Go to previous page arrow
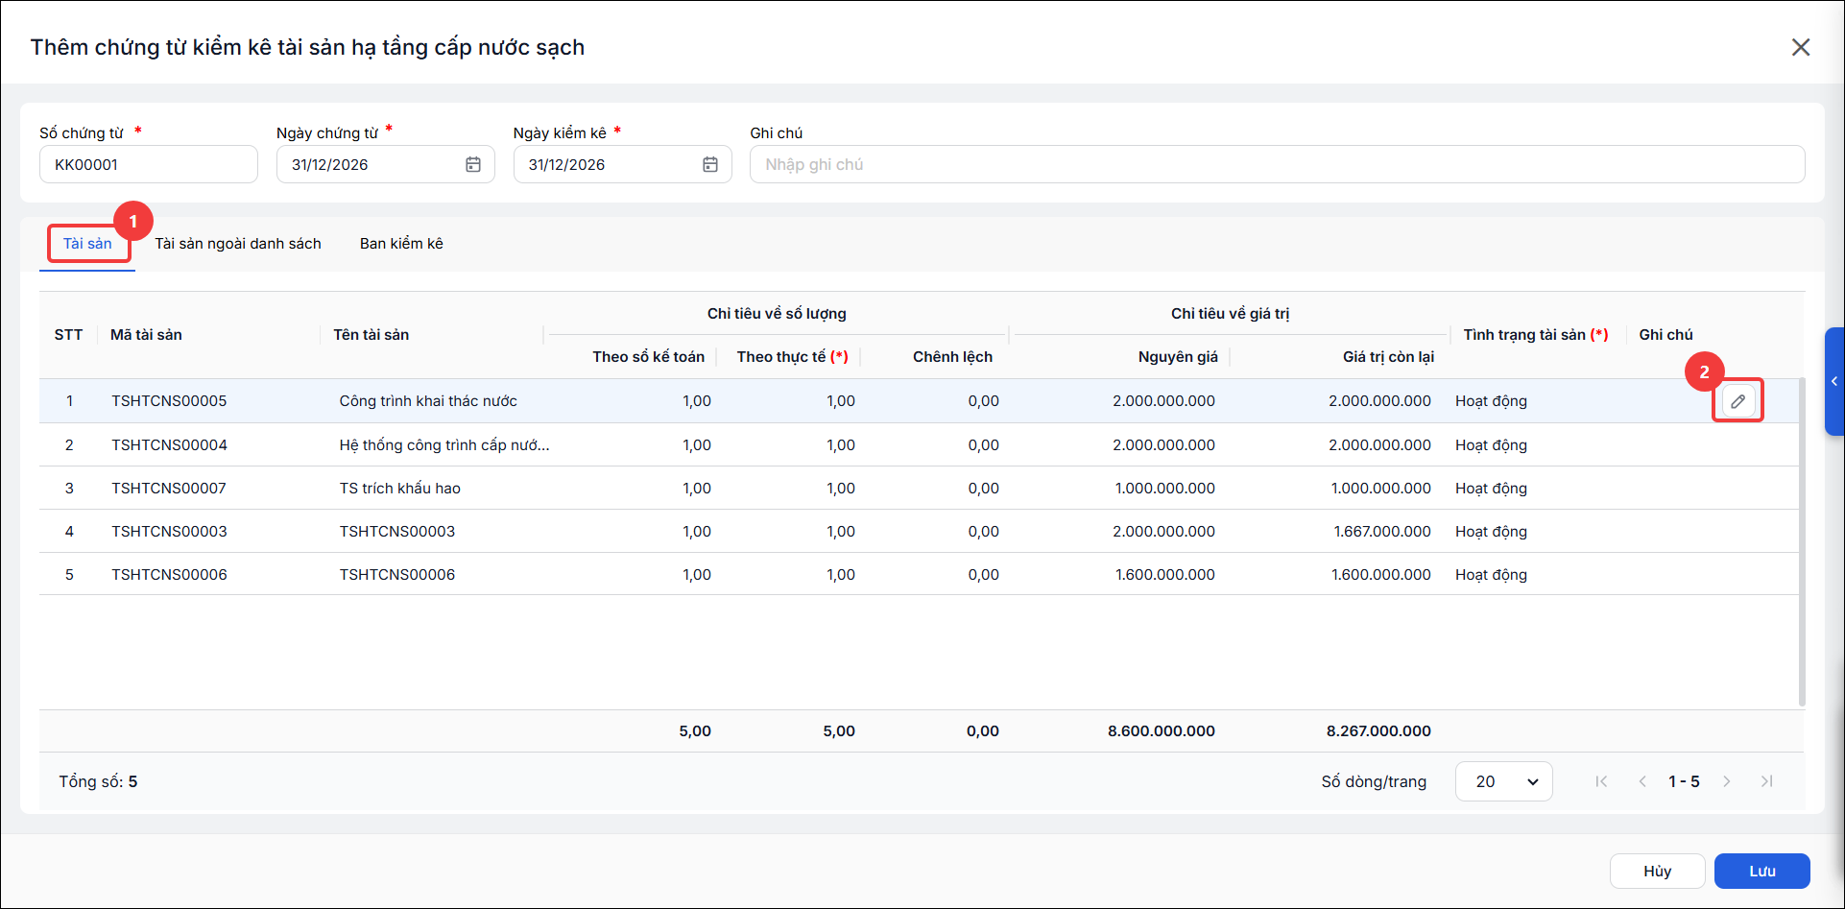Viewport: 1845px width, 909px height. click(x=1642, y=781)
